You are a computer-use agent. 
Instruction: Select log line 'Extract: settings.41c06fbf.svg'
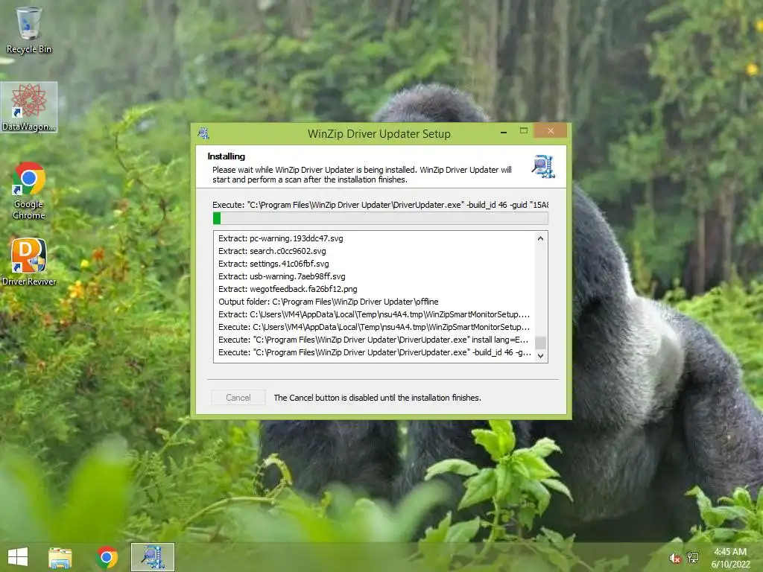273,264
